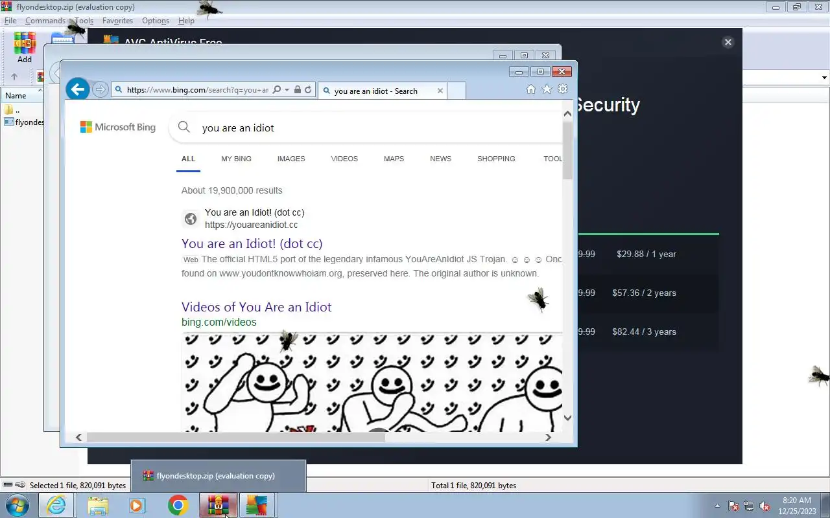Open the WinRAR File menu

[x=10, y=21]
